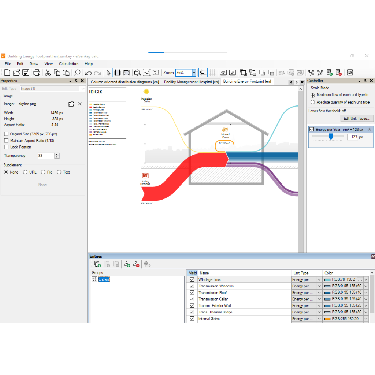This screenshot has width=375, height=375.
Task: Click the eye preview icon in toolbar
Action: point(223,73)
